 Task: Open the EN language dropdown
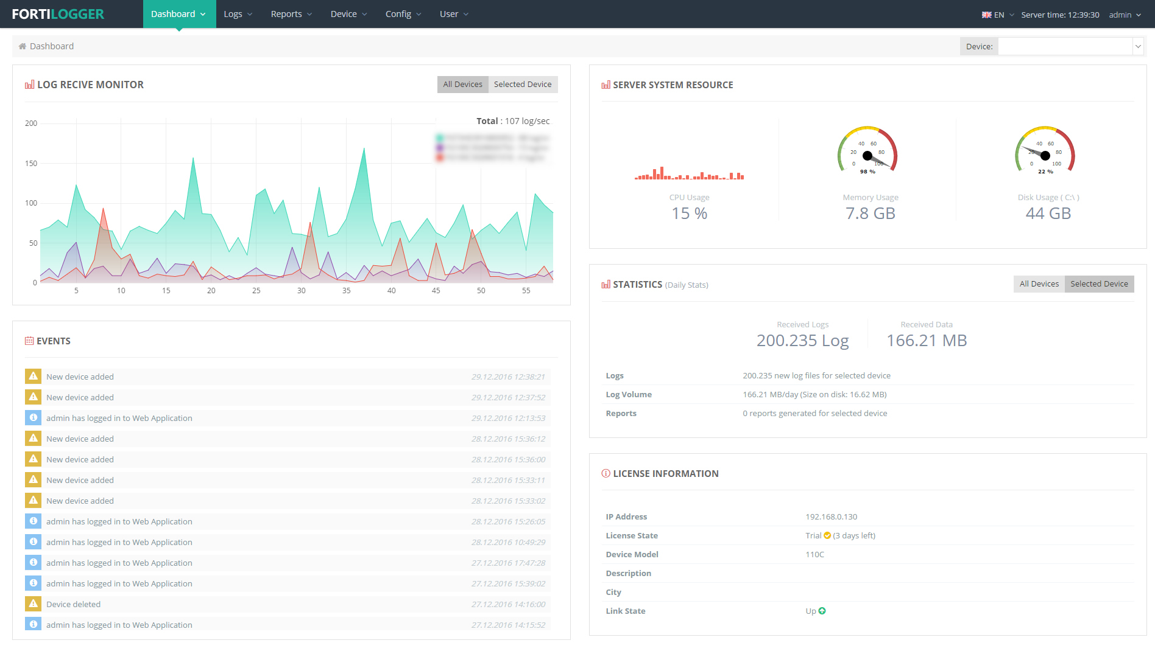[998, 15]
